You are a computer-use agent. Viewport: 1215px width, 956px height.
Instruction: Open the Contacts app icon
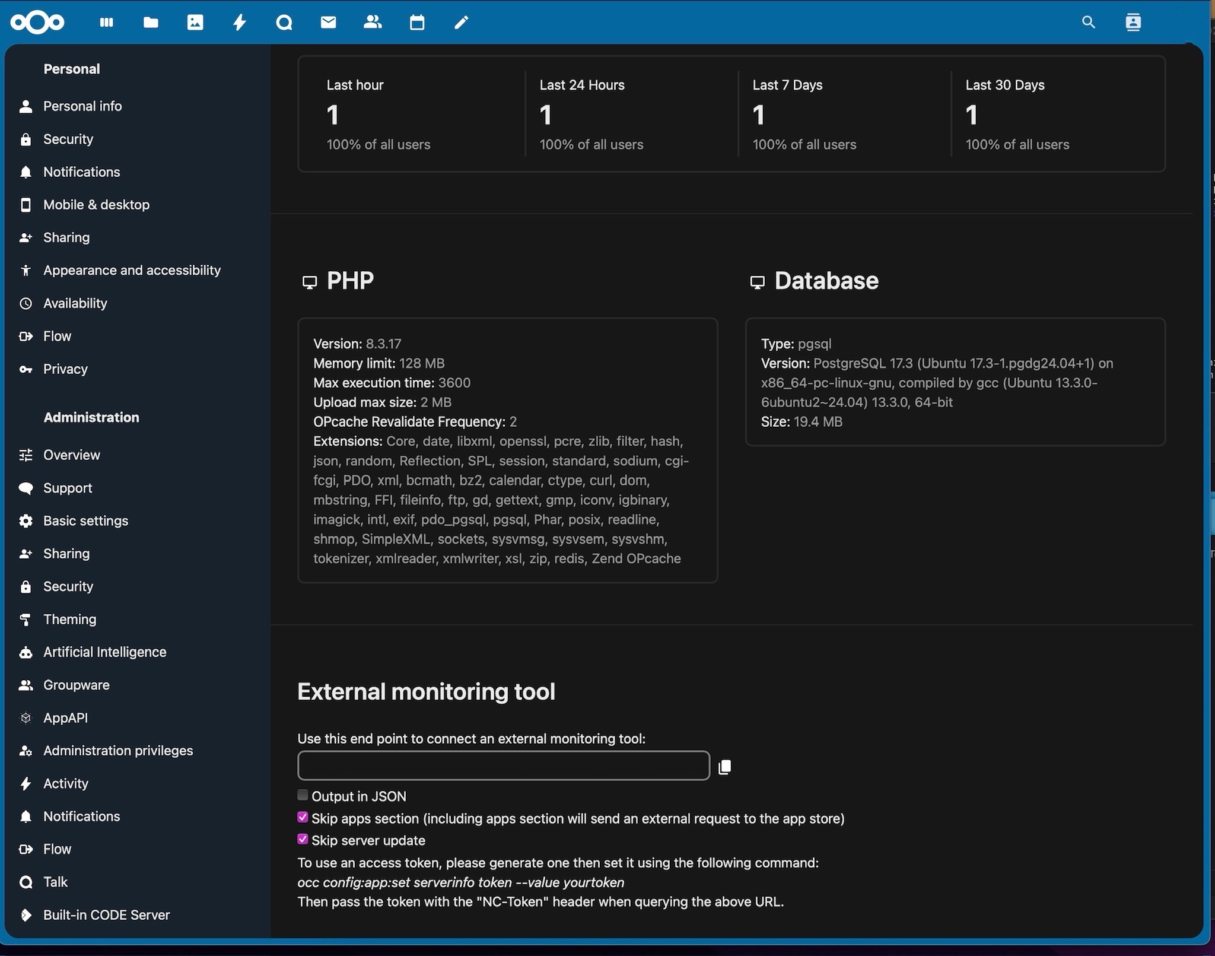coord(373,23)
